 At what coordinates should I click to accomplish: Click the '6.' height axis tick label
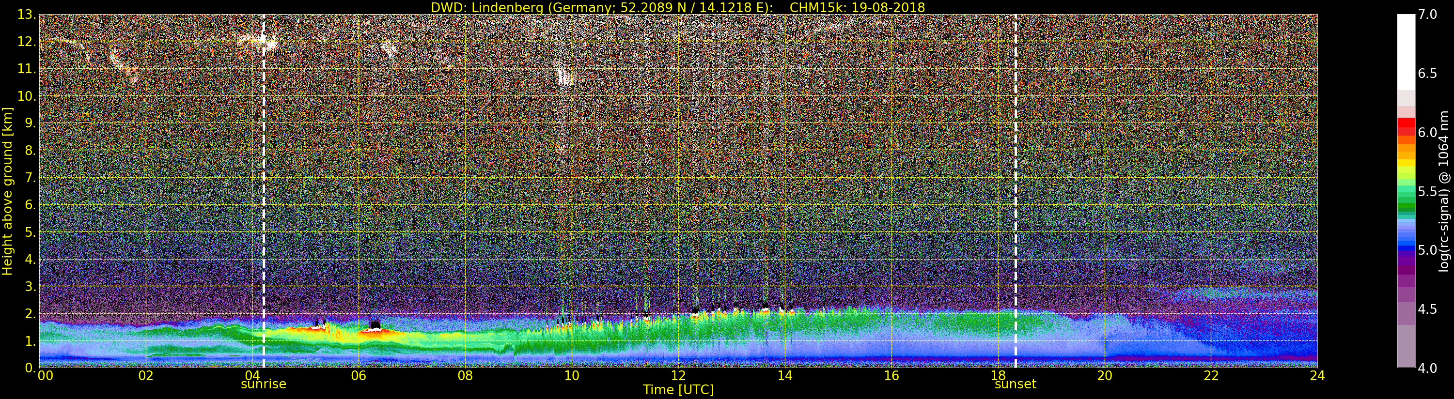[31, 205]
